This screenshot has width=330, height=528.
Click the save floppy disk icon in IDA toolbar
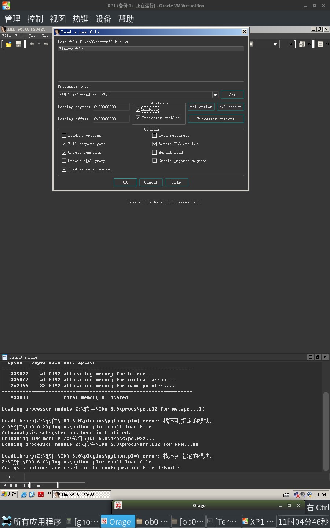[x=18, y=44]
